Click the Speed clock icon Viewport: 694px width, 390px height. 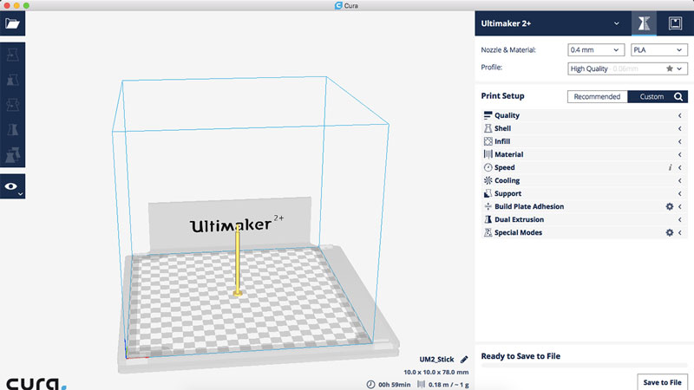coord(488,167)
